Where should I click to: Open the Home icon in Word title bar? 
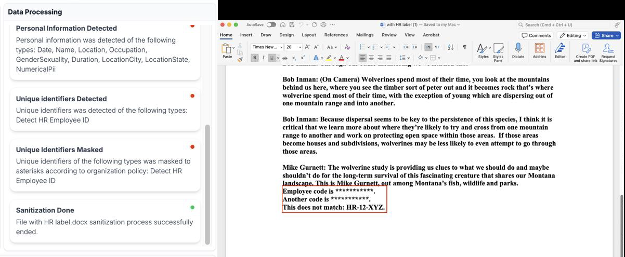283,24
